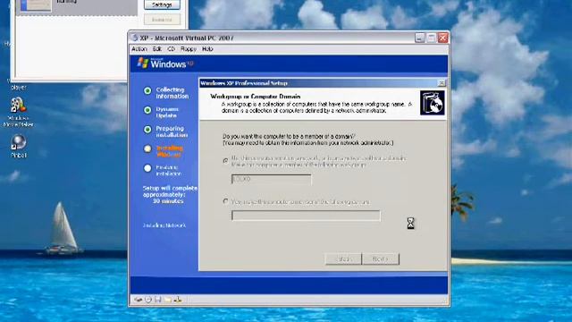Open the Edit menu

(x=157, y=49)
